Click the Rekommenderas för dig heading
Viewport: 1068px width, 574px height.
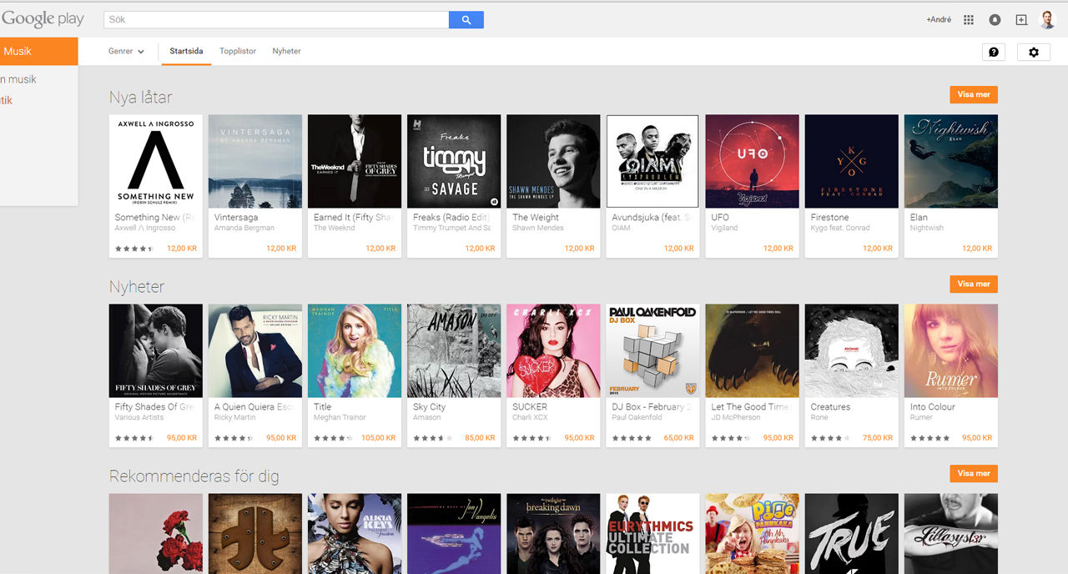click(194, 476)
